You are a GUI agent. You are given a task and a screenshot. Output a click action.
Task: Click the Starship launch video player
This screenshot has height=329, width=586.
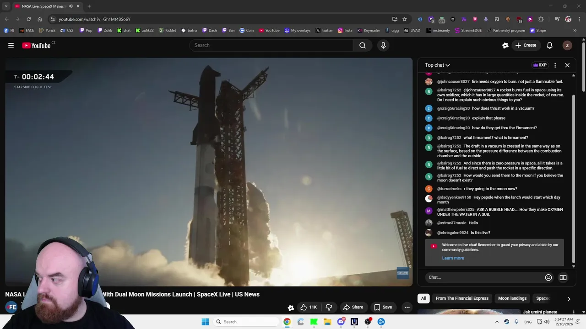[209, 172]
